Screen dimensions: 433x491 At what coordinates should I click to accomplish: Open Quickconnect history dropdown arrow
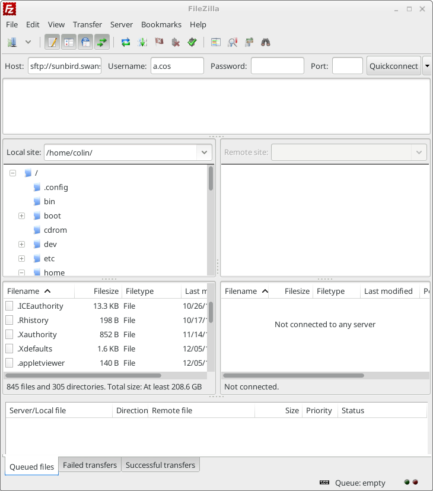(427, 66)
